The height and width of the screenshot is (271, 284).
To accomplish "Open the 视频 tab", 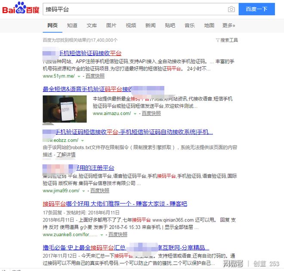I will 131,25.
